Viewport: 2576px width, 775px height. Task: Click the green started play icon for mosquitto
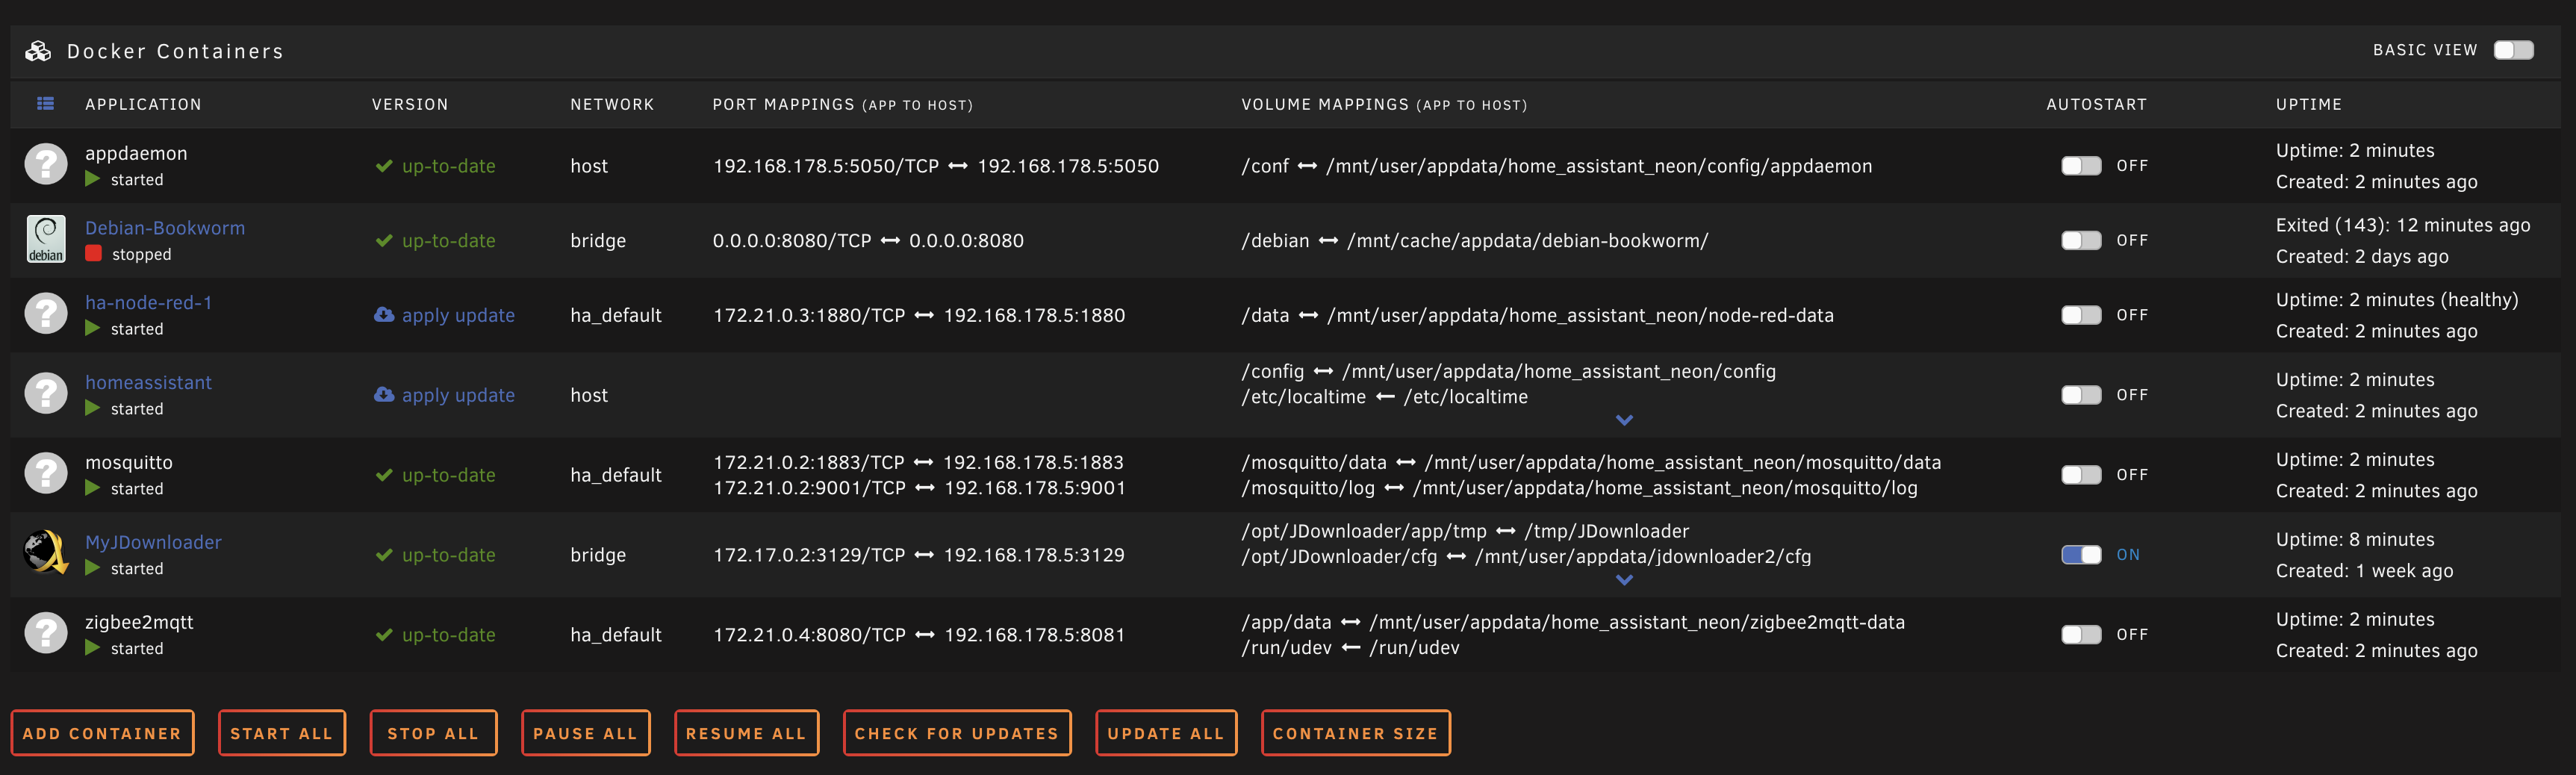pyautogui.click(x=92, y=488)
